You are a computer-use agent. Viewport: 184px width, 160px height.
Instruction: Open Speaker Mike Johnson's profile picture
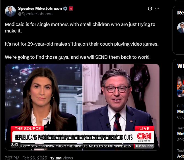point(10,11)
